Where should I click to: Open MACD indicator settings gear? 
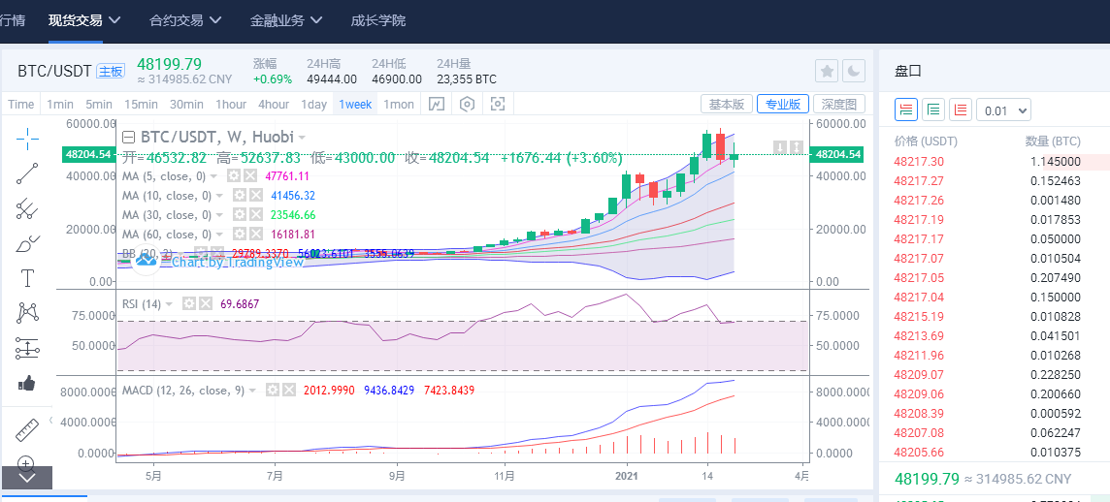click(x=273, y=390)
